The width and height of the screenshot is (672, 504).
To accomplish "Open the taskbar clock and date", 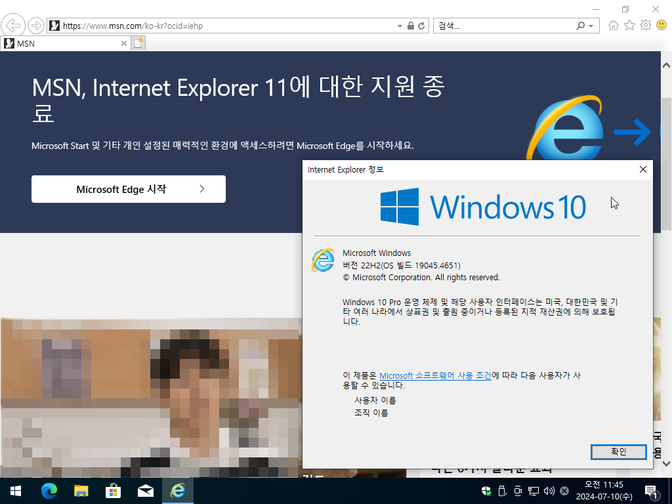I will [x=604, y=491].
